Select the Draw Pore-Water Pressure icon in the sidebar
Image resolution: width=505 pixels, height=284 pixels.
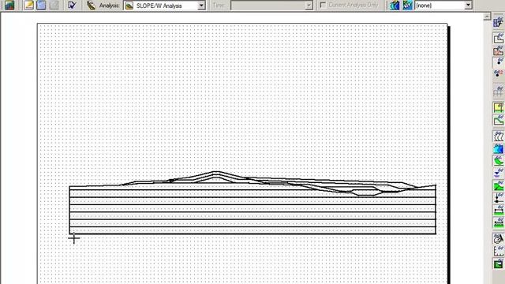coord(498,173)
